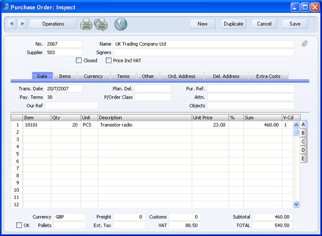Save the purchase order

tap(295, 24)
